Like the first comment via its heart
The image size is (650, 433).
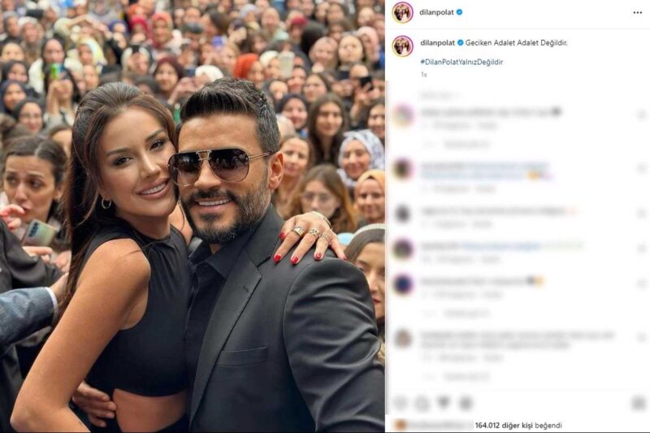[x=642, y=115]
